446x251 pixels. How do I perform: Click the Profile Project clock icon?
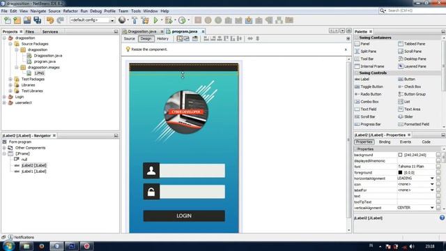pyautogui.click(x=182, y=20)
